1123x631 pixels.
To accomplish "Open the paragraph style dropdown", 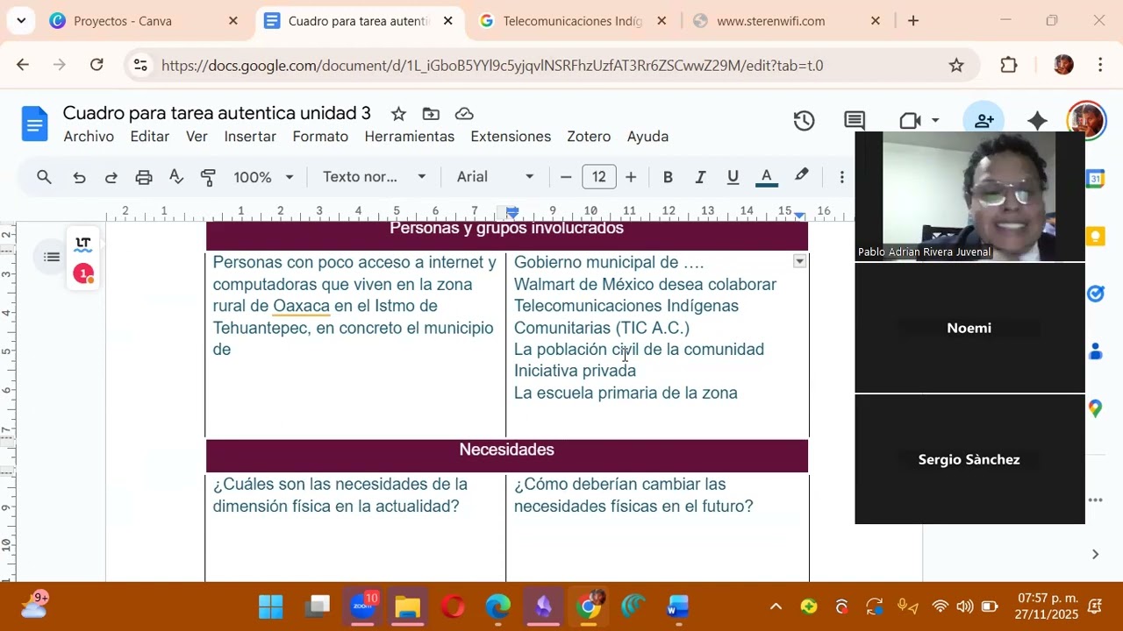I will pyautogui.click(x=375, y=177).
